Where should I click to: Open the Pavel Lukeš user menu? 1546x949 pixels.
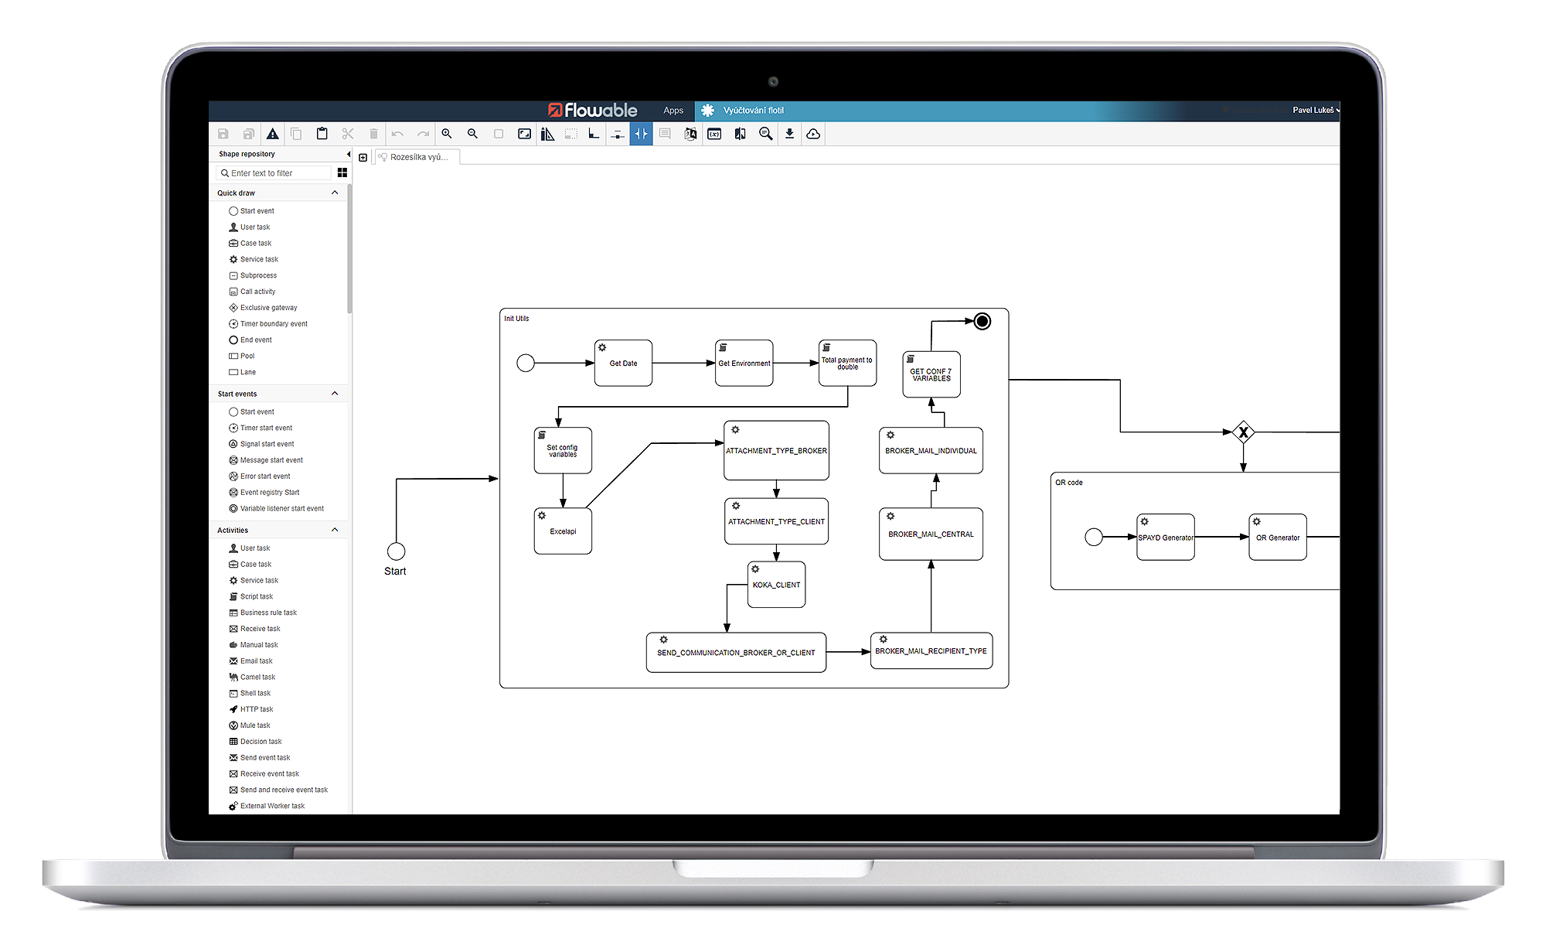[1316, 110]
